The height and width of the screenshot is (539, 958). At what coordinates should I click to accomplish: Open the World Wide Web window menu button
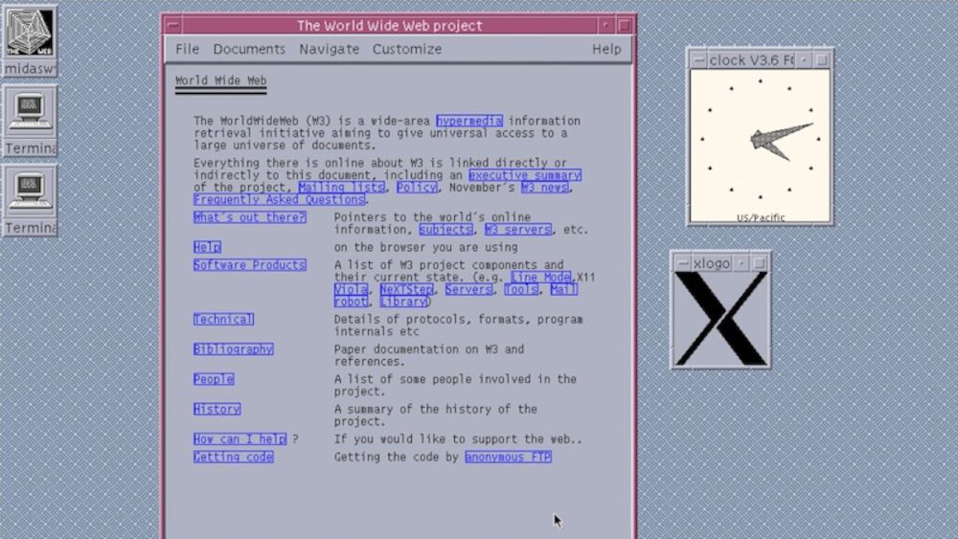click(172, 26)
